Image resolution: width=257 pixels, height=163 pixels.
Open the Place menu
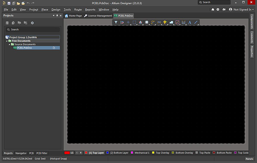tap(45, 10)
